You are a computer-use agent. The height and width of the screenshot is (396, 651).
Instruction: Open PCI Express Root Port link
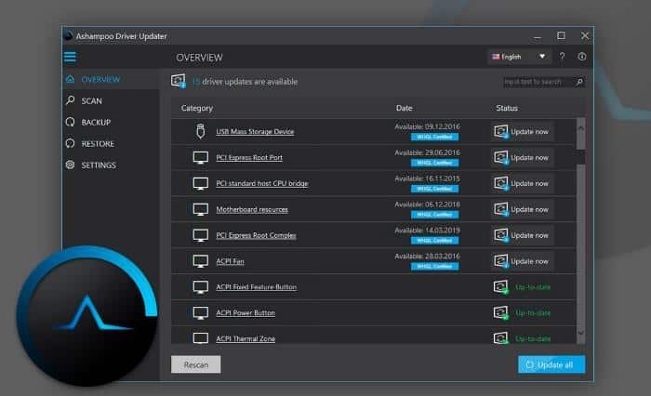click(249, 158)
